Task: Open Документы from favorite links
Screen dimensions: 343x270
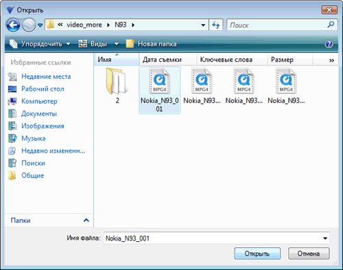Action: click(x=39, y=113)
